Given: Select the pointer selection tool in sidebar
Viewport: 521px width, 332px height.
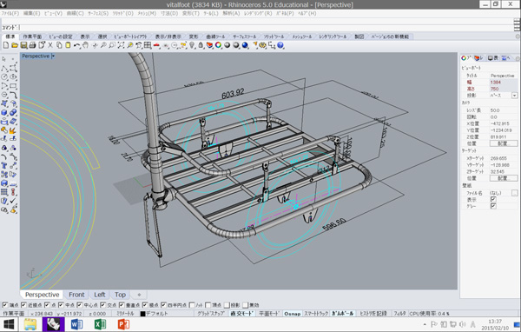Looking at the screenshot, I should (x=4, y=59).
